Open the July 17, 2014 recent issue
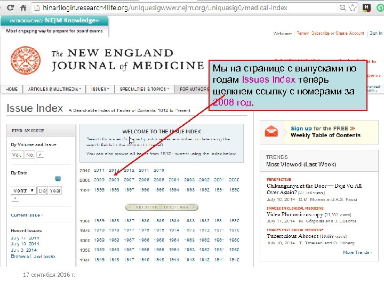The height and width of the screenshot is (288, 384). [25, 238]
